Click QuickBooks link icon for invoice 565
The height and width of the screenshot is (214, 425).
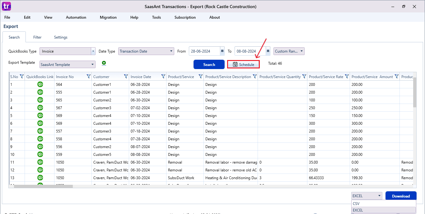coord(40,100)
